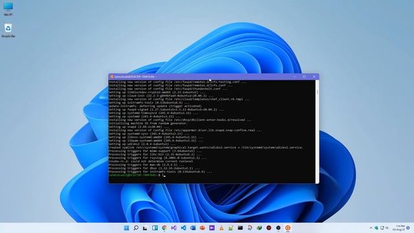Open taskbar Search magnifier

pos(136,228)
